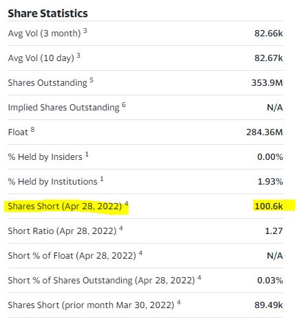The height and width of the screenshot is (328, 295).
Task: Select the Shares Short prior month label
Action: pos(91,305)
